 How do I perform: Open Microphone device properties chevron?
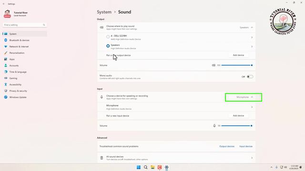[252, 107]
